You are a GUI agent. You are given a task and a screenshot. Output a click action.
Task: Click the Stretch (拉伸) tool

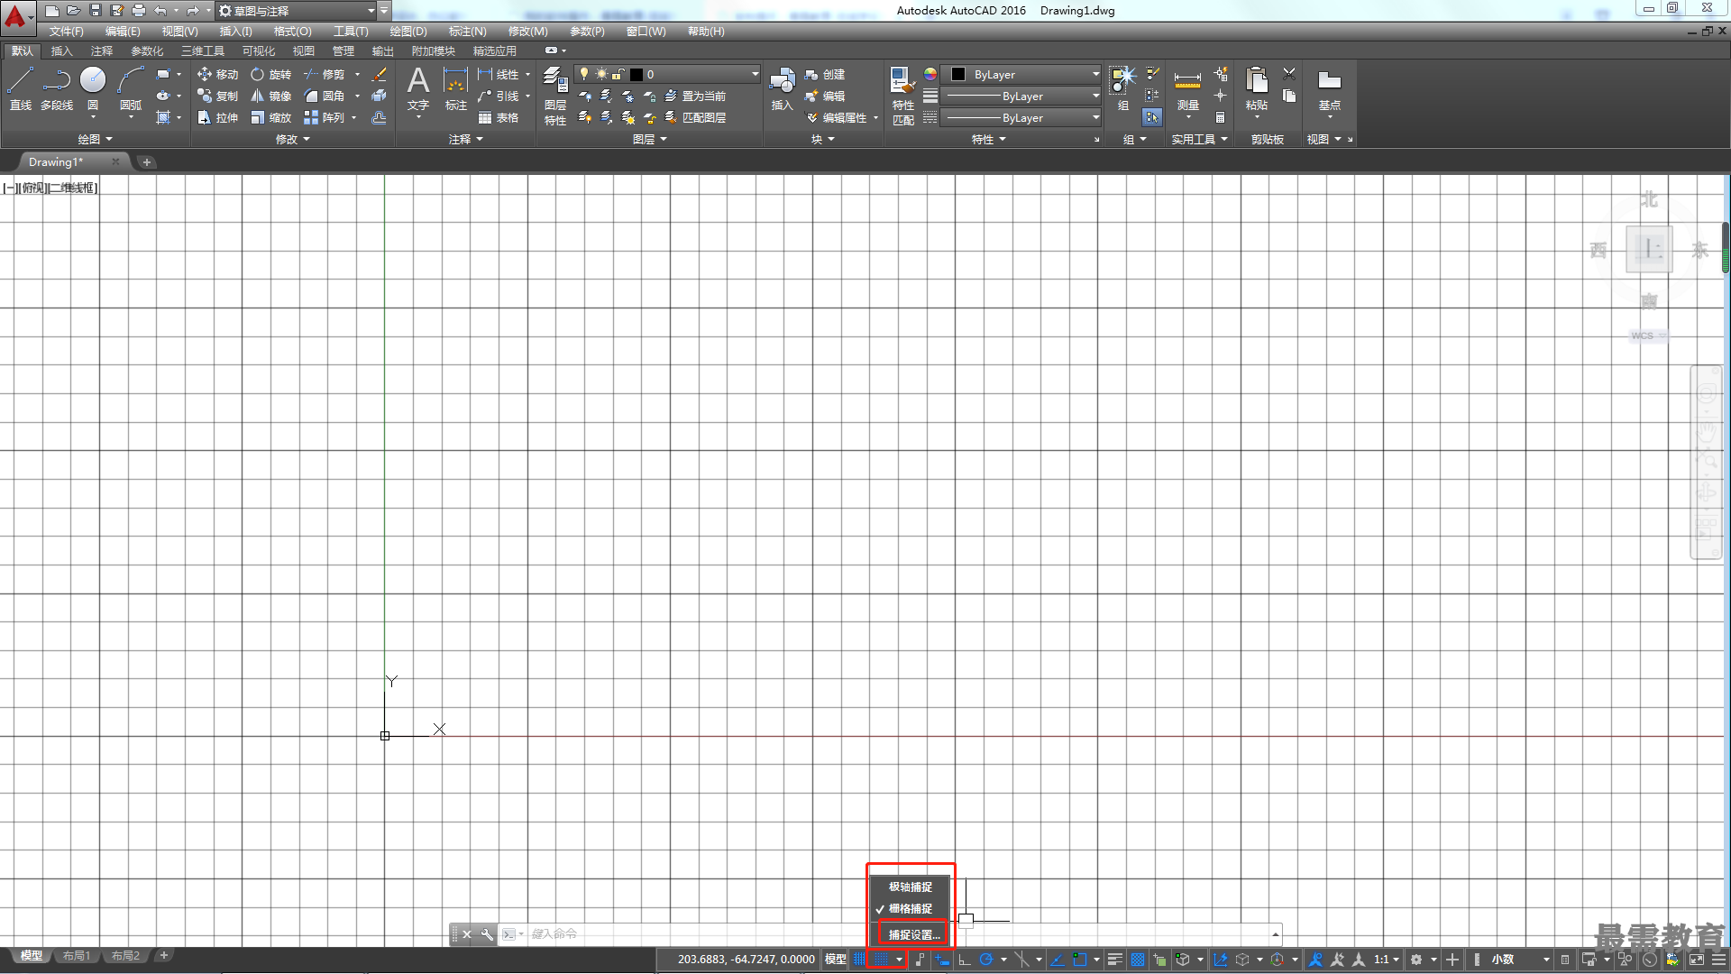coord(217,117)
